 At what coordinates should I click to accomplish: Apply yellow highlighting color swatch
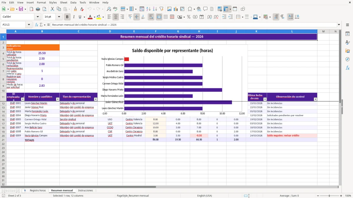tap(99, 17)
